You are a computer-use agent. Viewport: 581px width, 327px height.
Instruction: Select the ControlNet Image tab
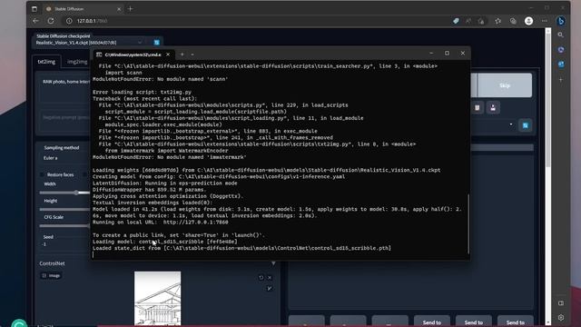(51, 275)
